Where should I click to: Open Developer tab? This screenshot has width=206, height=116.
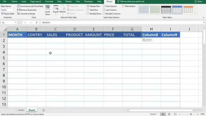[89, 1]
